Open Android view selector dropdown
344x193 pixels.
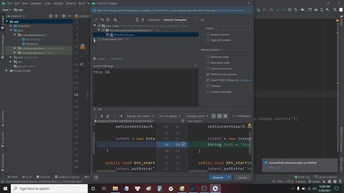coord(16,16)
